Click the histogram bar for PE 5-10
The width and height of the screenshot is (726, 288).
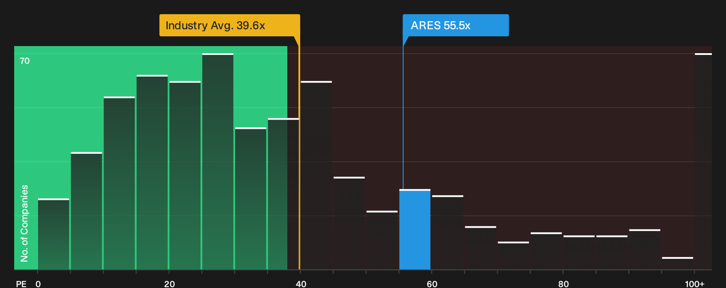click(86, 211)
